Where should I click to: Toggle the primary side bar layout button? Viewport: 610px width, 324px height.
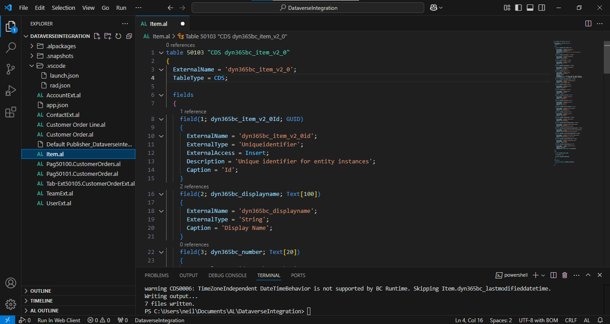point(518,8)
